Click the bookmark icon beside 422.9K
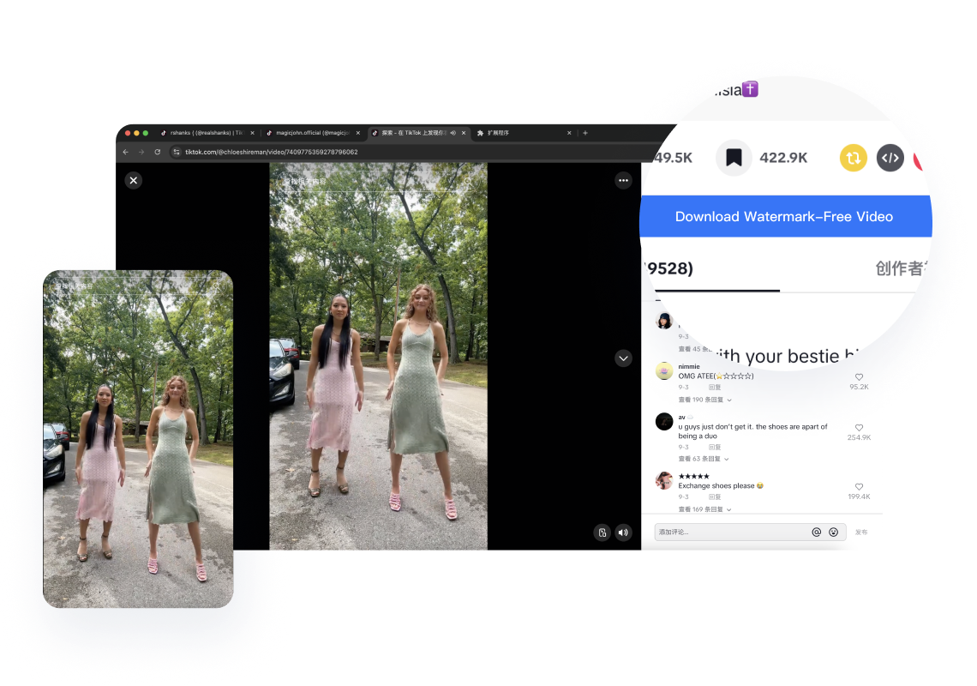977x686 pixels. point(734,158)
